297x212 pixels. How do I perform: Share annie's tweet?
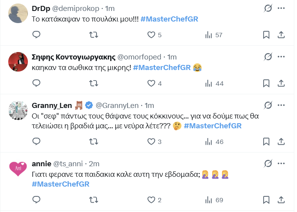point(281,200)
